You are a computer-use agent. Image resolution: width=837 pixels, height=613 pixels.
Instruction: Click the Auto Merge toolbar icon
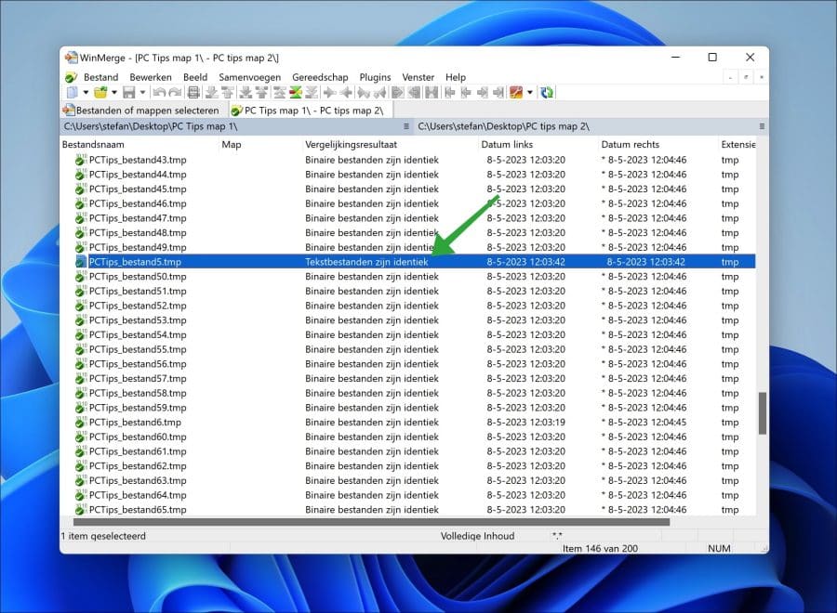(x=432, y=93)
